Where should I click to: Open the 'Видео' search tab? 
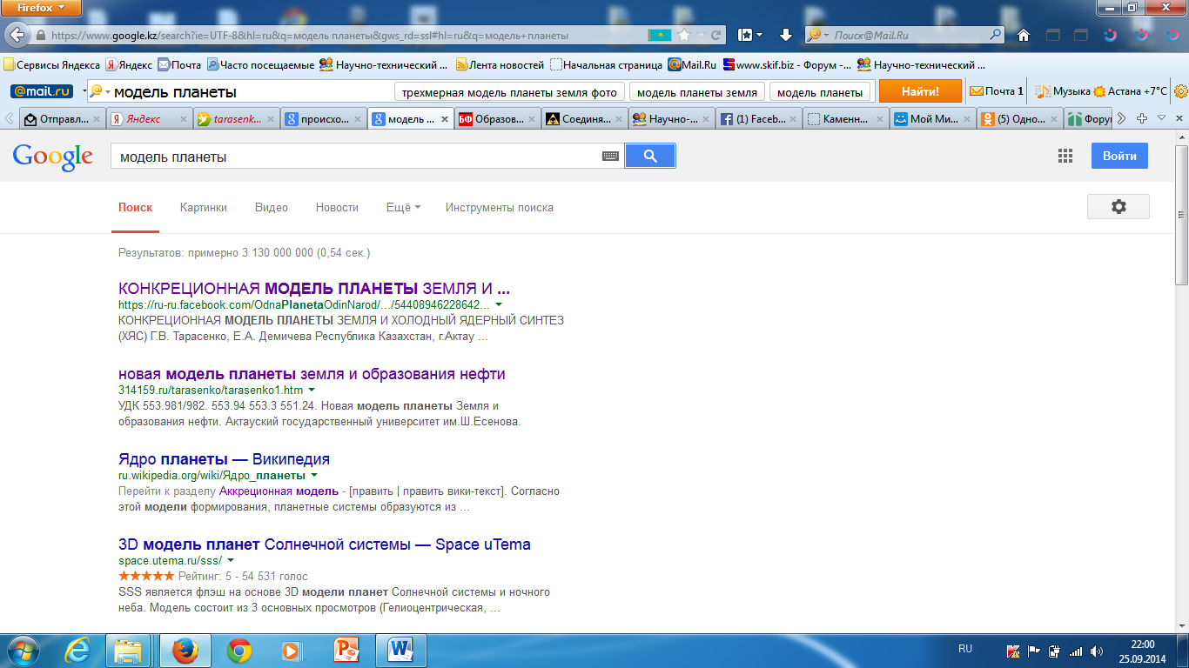(272, 208)
